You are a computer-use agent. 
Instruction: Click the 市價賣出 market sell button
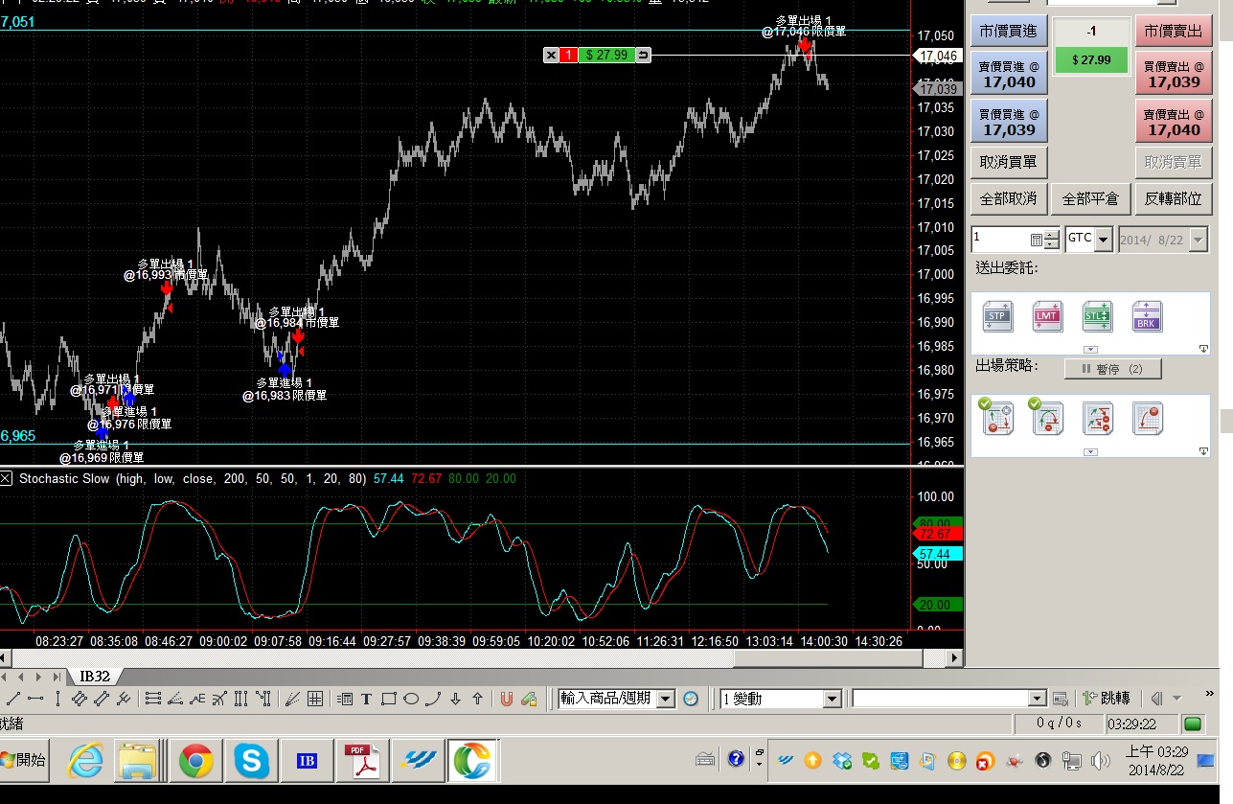1174,32
